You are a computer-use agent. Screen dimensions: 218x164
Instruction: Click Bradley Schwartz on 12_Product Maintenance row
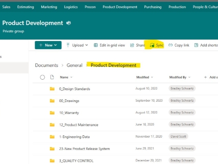(x=182, y=124)
